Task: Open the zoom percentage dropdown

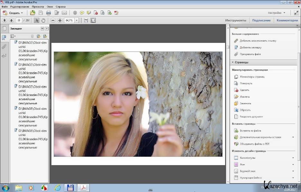Action: 77,20
